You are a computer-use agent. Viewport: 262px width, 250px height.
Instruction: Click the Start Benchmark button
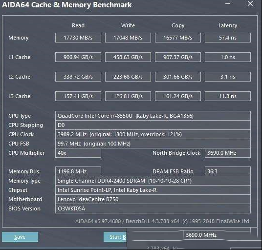(115, 237)
